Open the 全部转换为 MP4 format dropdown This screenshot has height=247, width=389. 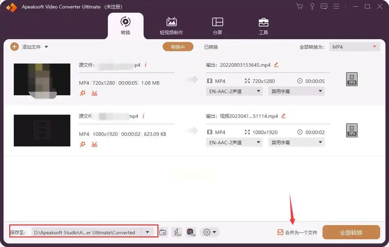pyautogui.click(x=354, y=47)
